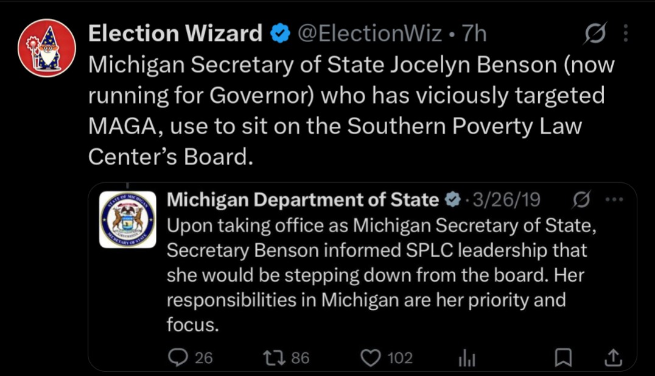Open the Michigan state seal avatar

click(x=128, y=219)
